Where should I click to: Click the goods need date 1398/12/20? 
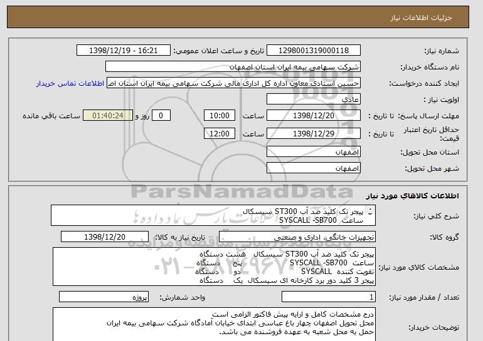point(105,237)
